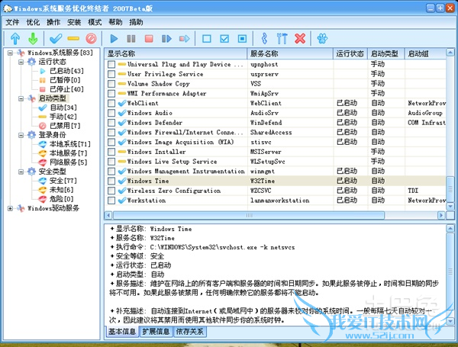Select 本地系统[71] logon node
The width and height of the screenshot is (458, 347).
(70, 144)
